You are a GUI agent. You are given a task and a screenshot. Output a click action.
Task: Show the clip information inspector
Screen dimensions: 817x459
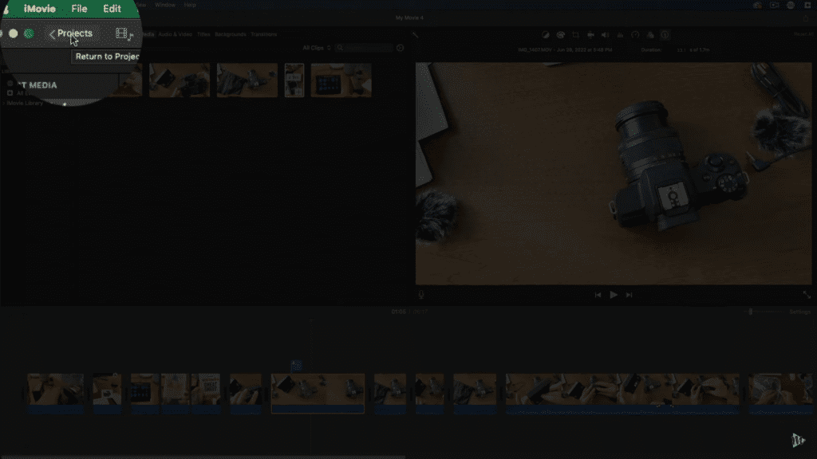[665, 35]
